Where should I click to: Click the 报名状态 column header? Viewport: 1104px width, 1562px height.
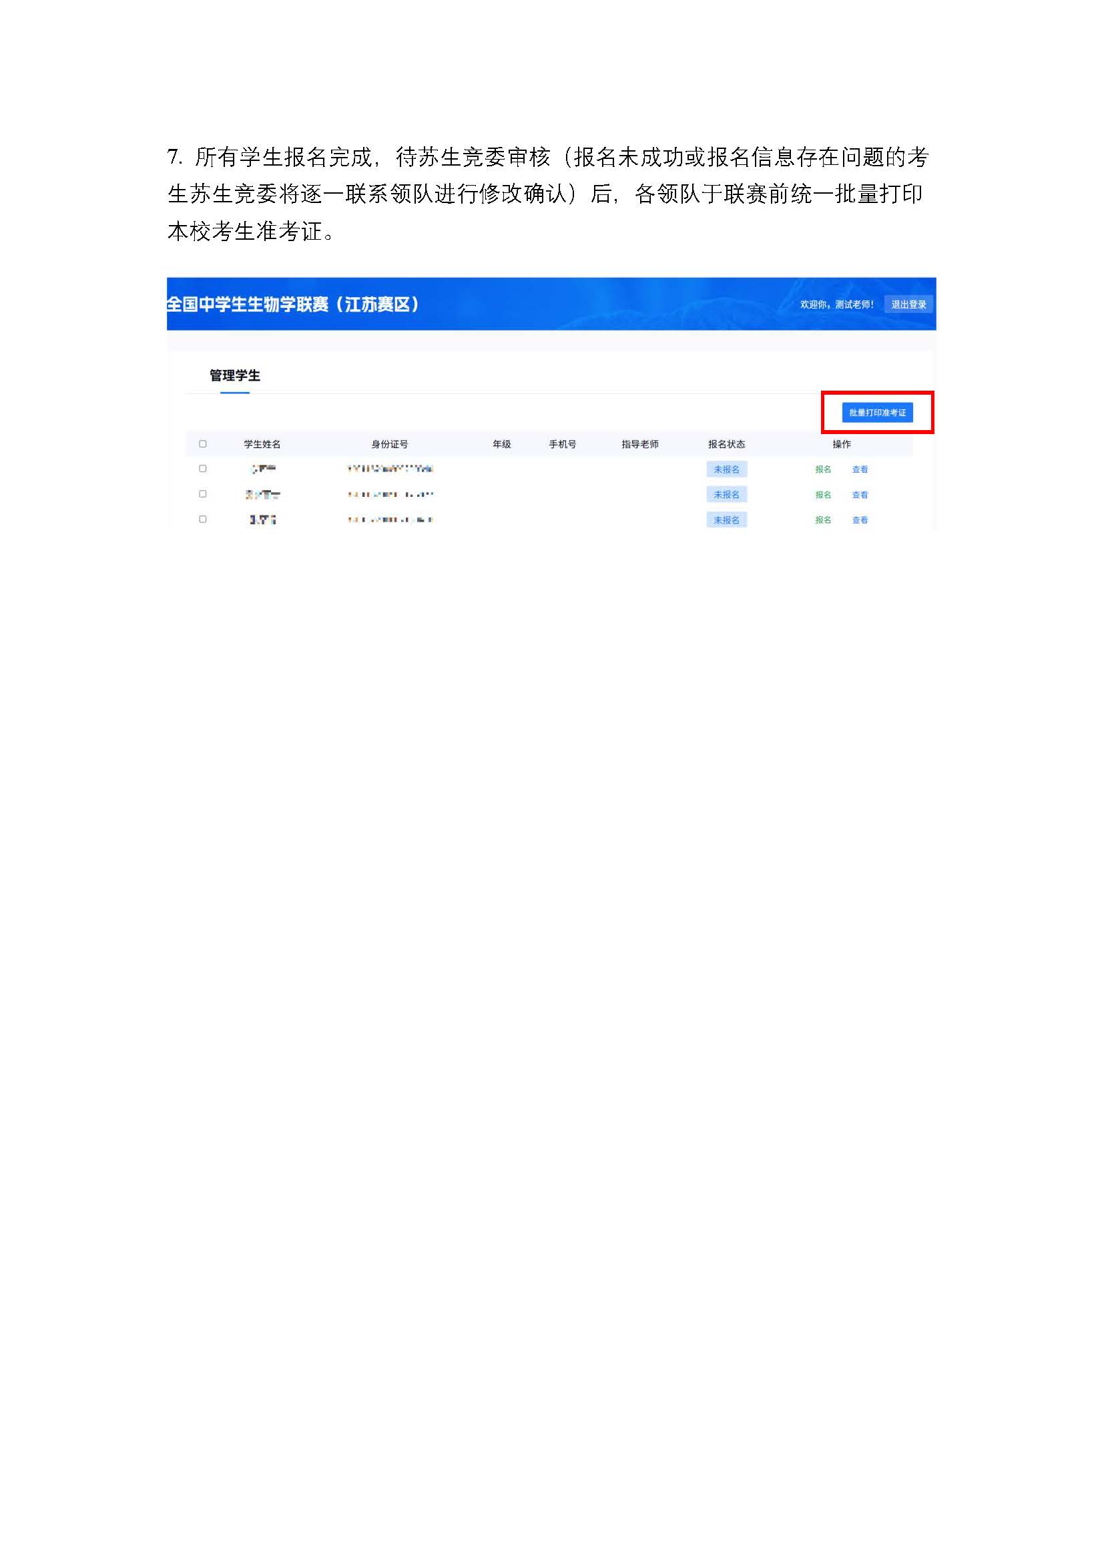coord(727,444)
